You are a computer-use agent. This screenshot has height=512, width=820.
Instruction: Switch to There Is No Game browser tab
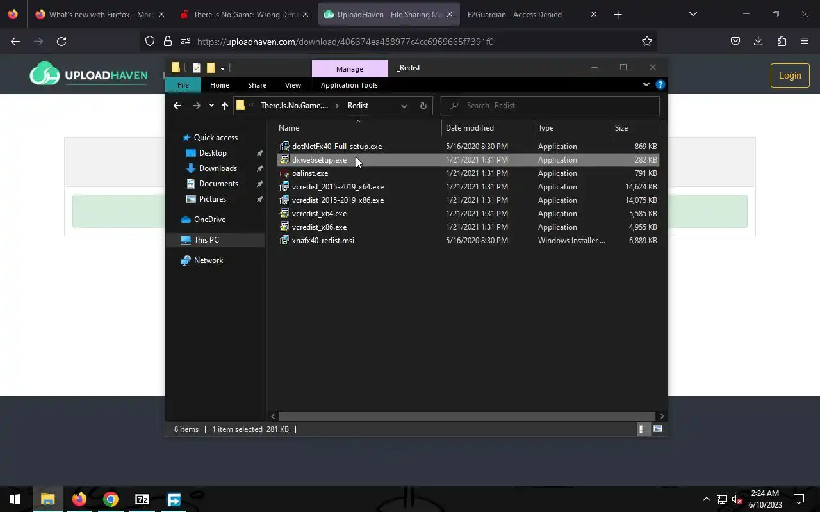point(245,14)
